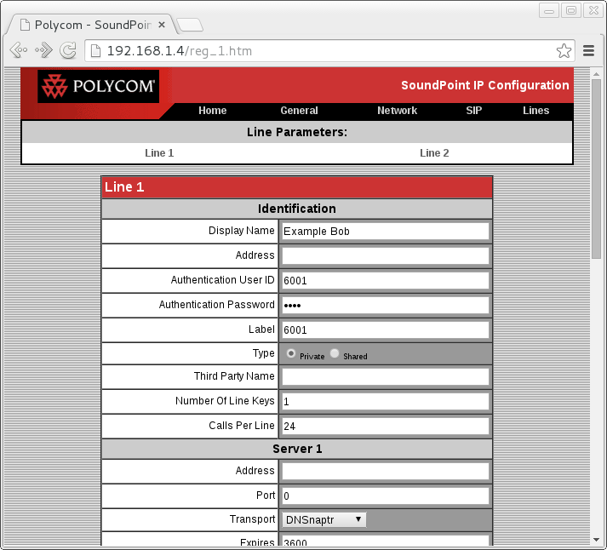Close the Polycom SoundPoint tab
This screenshot has height=550, width=607.
tap(162, 25)
